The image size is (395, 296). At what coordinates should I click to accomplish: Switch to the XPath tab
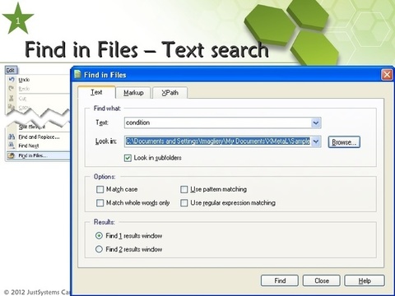pos(170,93)
